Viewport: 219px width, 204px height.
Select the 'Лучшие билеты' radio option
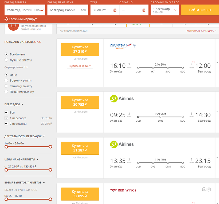tap(6, 60)
